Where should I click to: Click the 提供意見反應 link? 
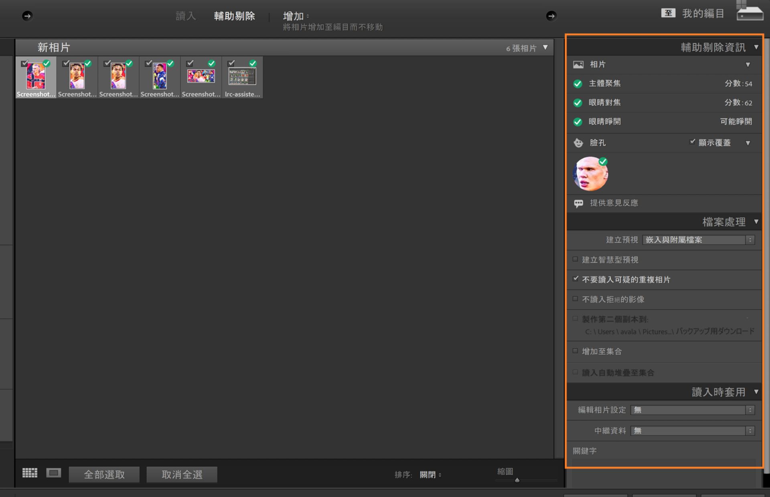[x=614, y=203]
